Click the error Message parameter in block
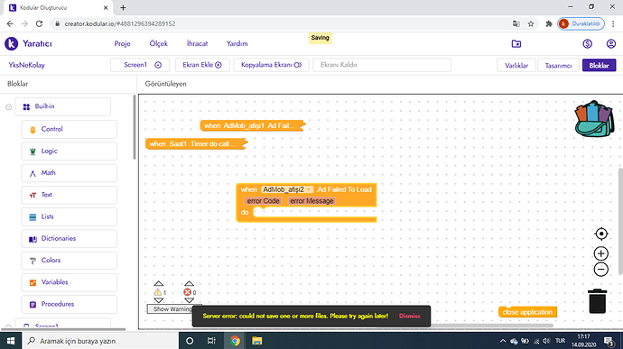 311,201
